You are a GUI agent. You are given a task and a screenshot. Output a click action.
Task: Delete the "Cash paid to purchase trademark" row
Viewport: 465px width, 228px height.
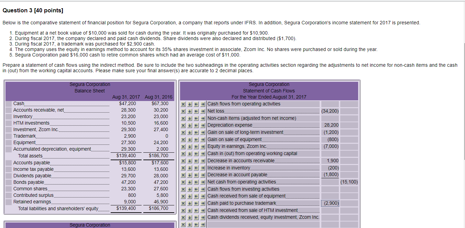tap(182, 203)
